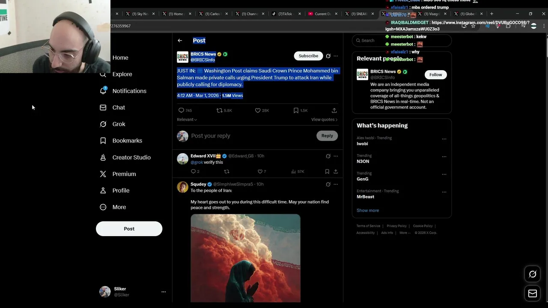
Task: Switch to Current YouTube browser tab
Action: 322,14
